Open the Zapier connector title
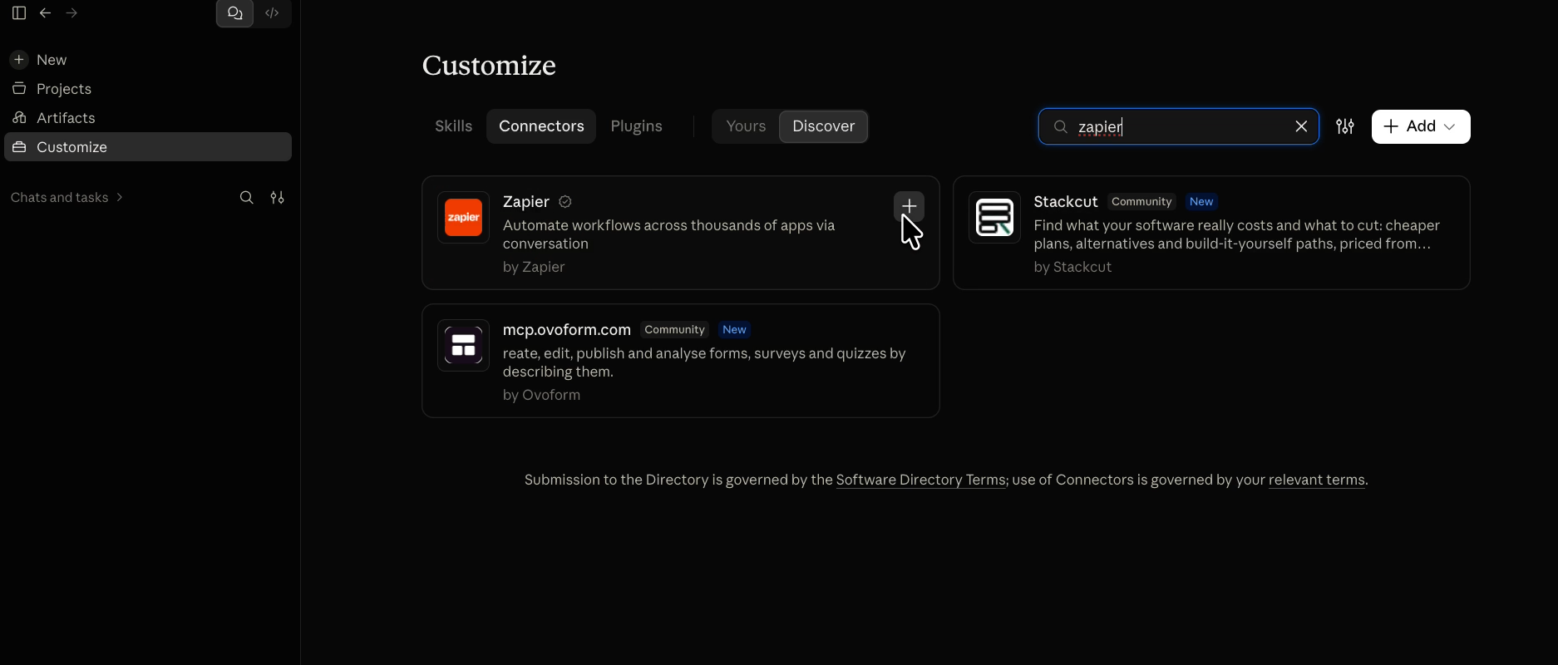1558x665 pixels. (x=526, y=202)
